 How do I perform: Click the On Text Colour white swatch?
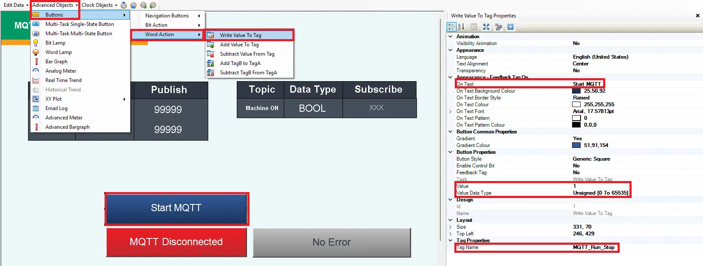[x=576, y=105]
